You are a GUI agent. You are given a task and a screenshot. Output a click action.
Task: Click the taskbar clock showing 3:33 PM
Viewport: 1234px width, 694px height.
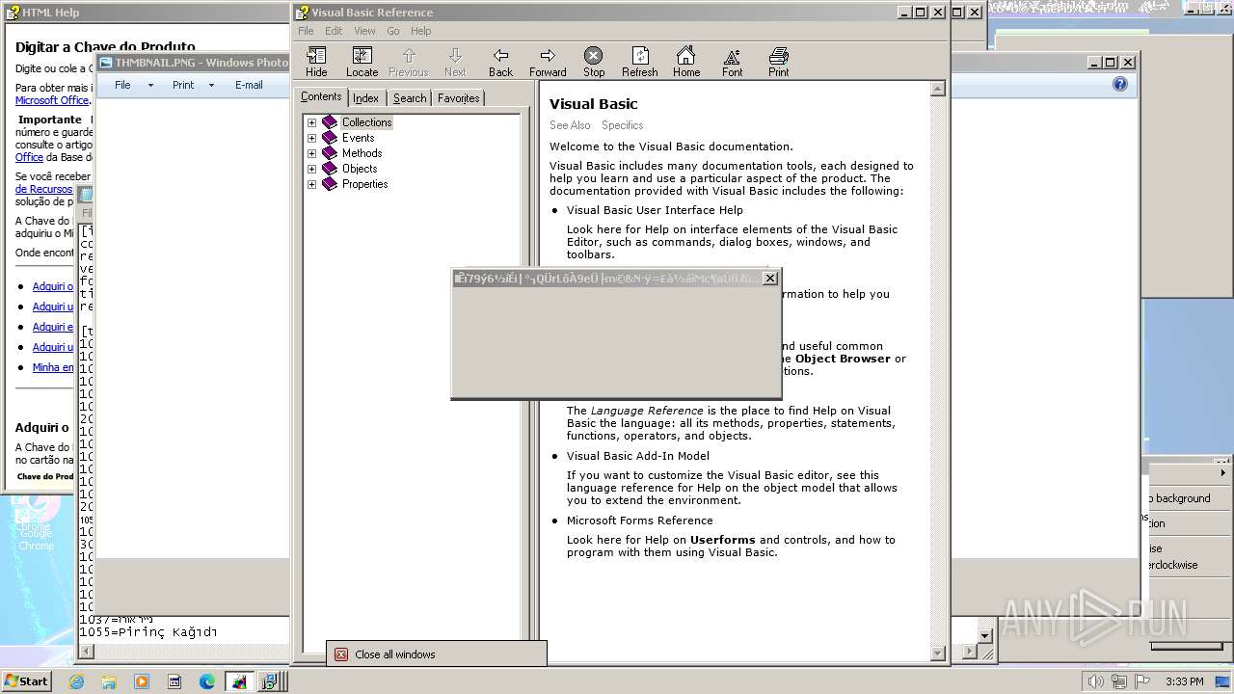tap(1184, 681)
